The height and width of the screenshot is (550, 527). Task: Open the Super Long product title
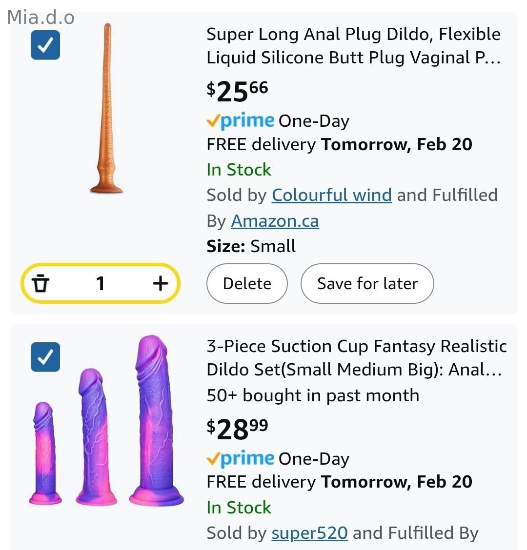(353, 46)
